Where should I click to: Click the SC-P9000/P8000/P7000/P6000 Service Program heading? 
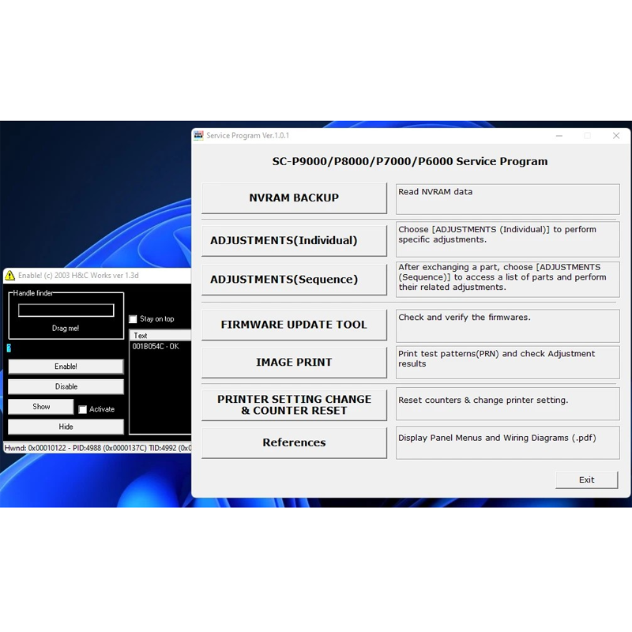pos(410,162)
